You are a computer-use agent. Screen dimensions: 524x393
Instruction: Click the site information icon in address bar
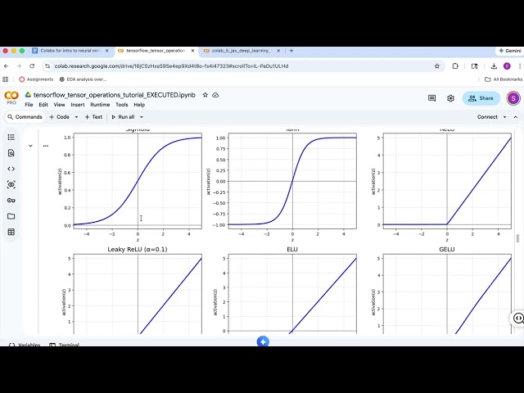(x=47, y=66)
